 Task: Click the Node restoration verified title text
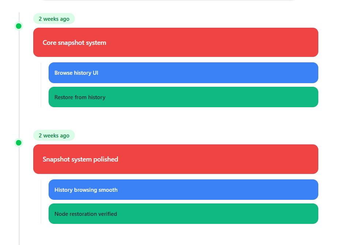pyautogui.click(x=86, y=214)
